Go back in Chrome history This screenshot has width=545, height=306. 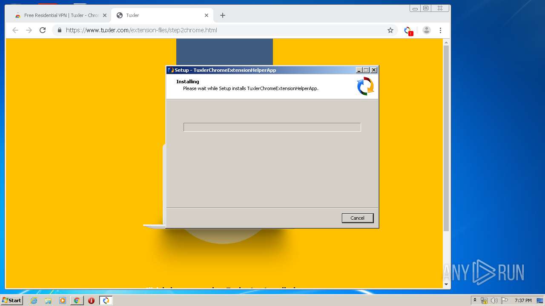point(15,30)
